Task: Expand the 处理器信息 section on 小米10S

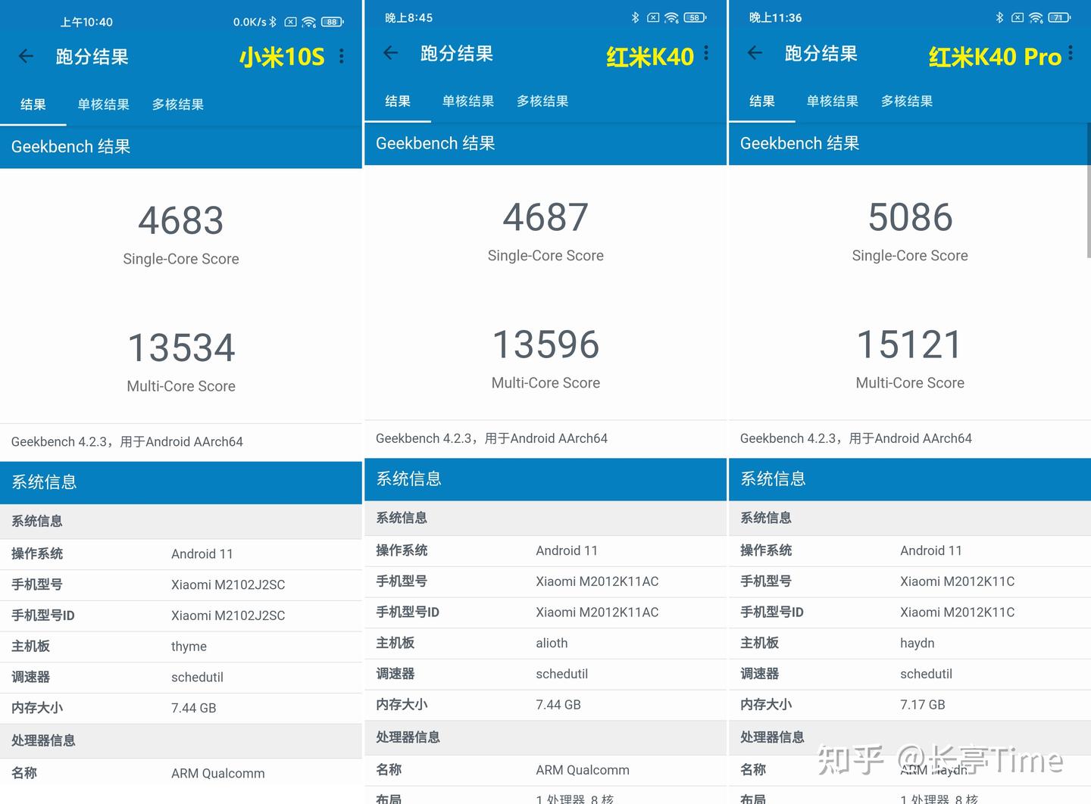Action: [43, 740]
